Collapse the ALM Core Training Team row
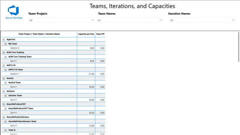 pos(6,57)
